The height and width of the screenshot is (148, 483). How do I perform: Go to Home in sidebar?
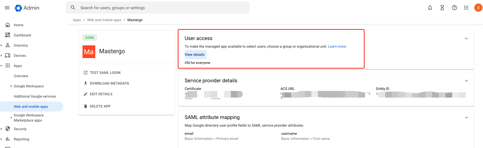19,25
